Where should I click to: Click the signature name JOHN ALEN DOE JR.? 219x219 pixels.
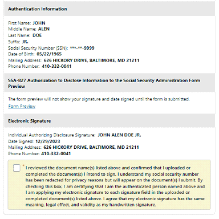tap(119, 135)
